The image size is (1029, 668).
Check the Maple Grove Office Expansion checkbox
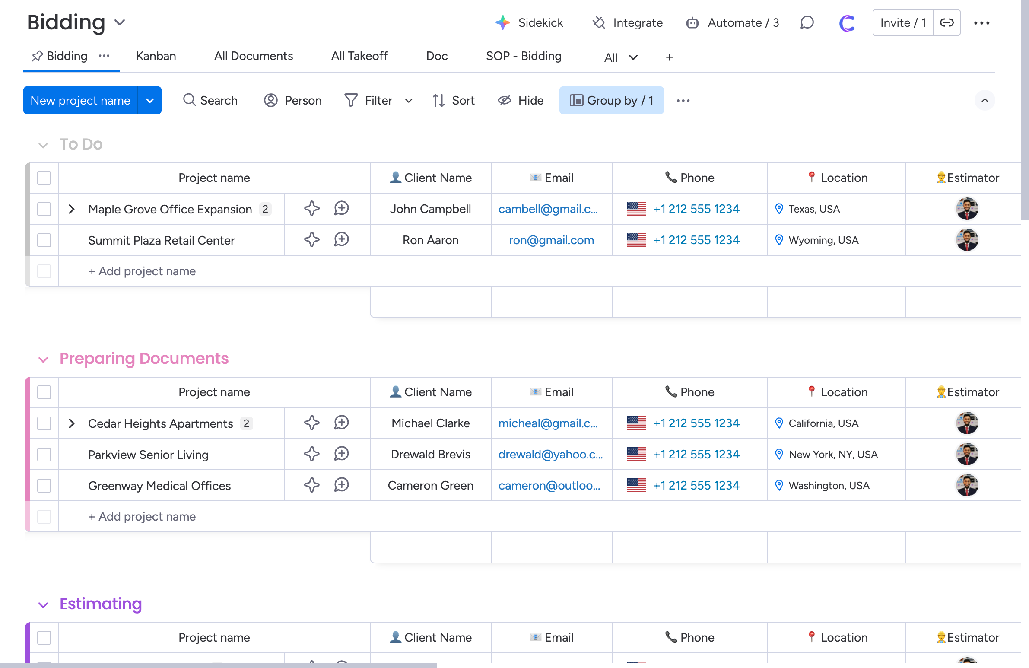[44, 209]
